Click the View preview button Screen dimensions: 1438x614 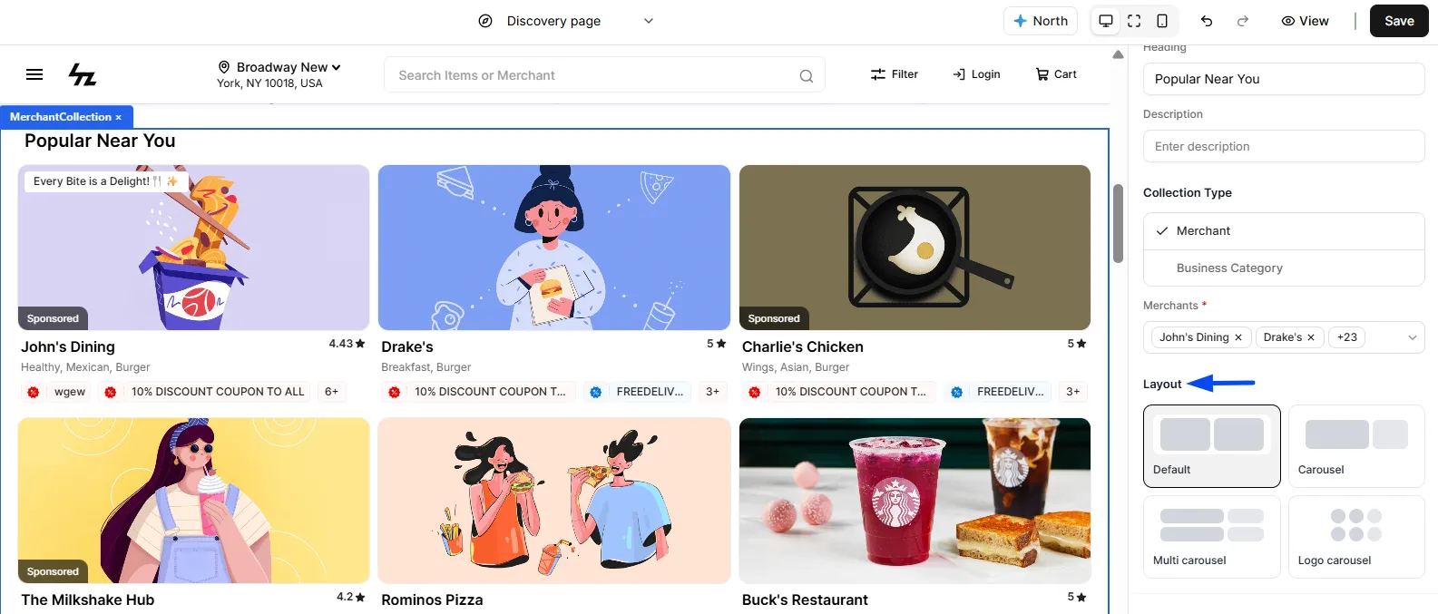pos(1305,21)
